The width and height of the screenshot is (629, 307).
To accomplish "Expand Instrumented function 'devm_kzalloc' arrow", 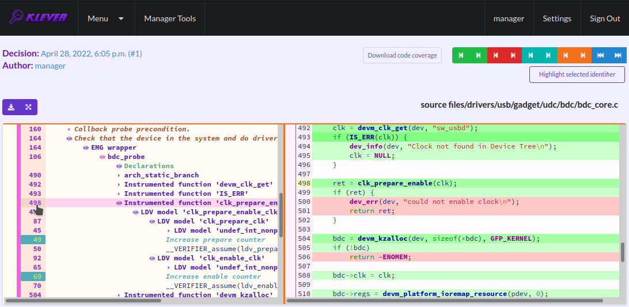I will 119,295.
